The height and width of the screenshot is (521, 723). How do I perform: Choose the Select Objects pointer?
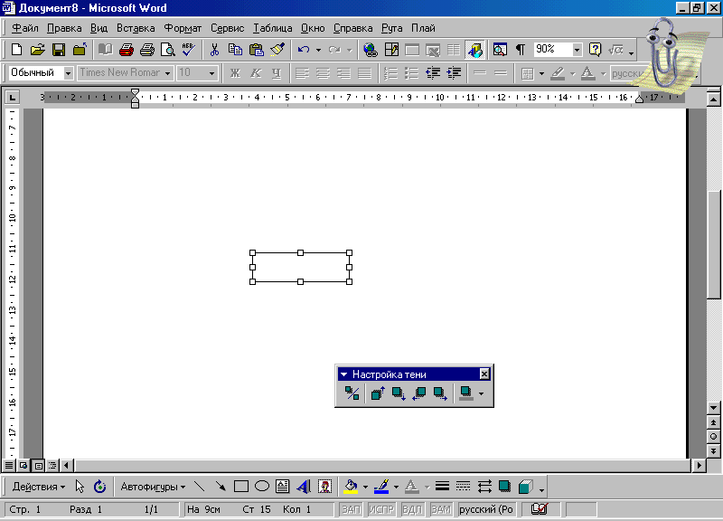click(80, 487)
